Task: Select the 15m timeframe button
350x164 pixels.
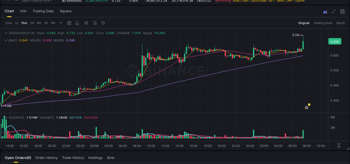Action: [24, 23]
